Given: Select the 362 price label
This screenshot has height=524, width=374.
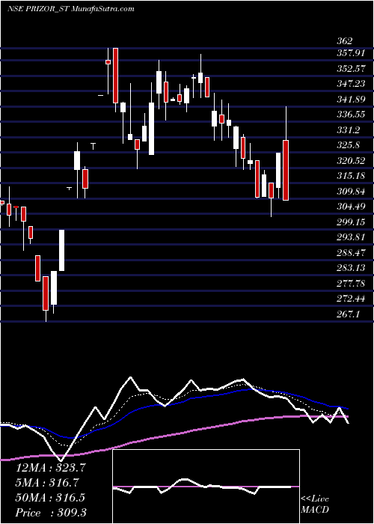Looking at the screenshot, I should [345, 41].
